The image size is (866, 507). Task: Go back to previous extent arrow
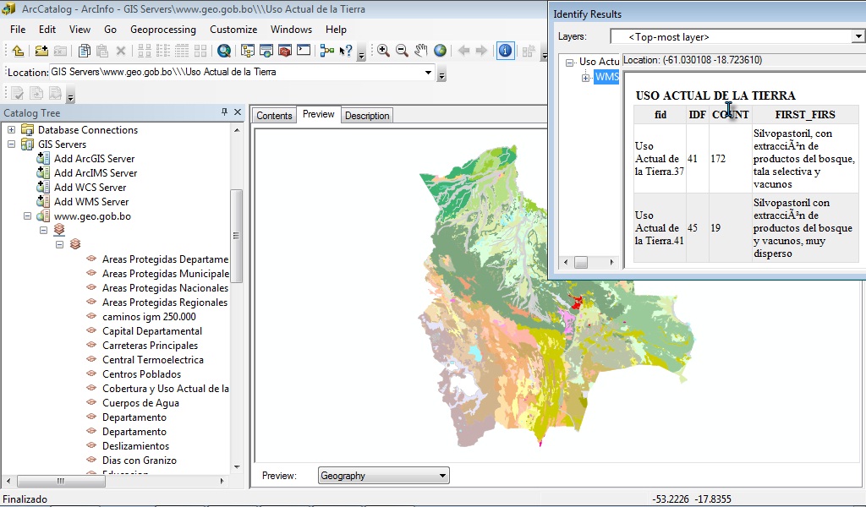[x=464, y=51]
